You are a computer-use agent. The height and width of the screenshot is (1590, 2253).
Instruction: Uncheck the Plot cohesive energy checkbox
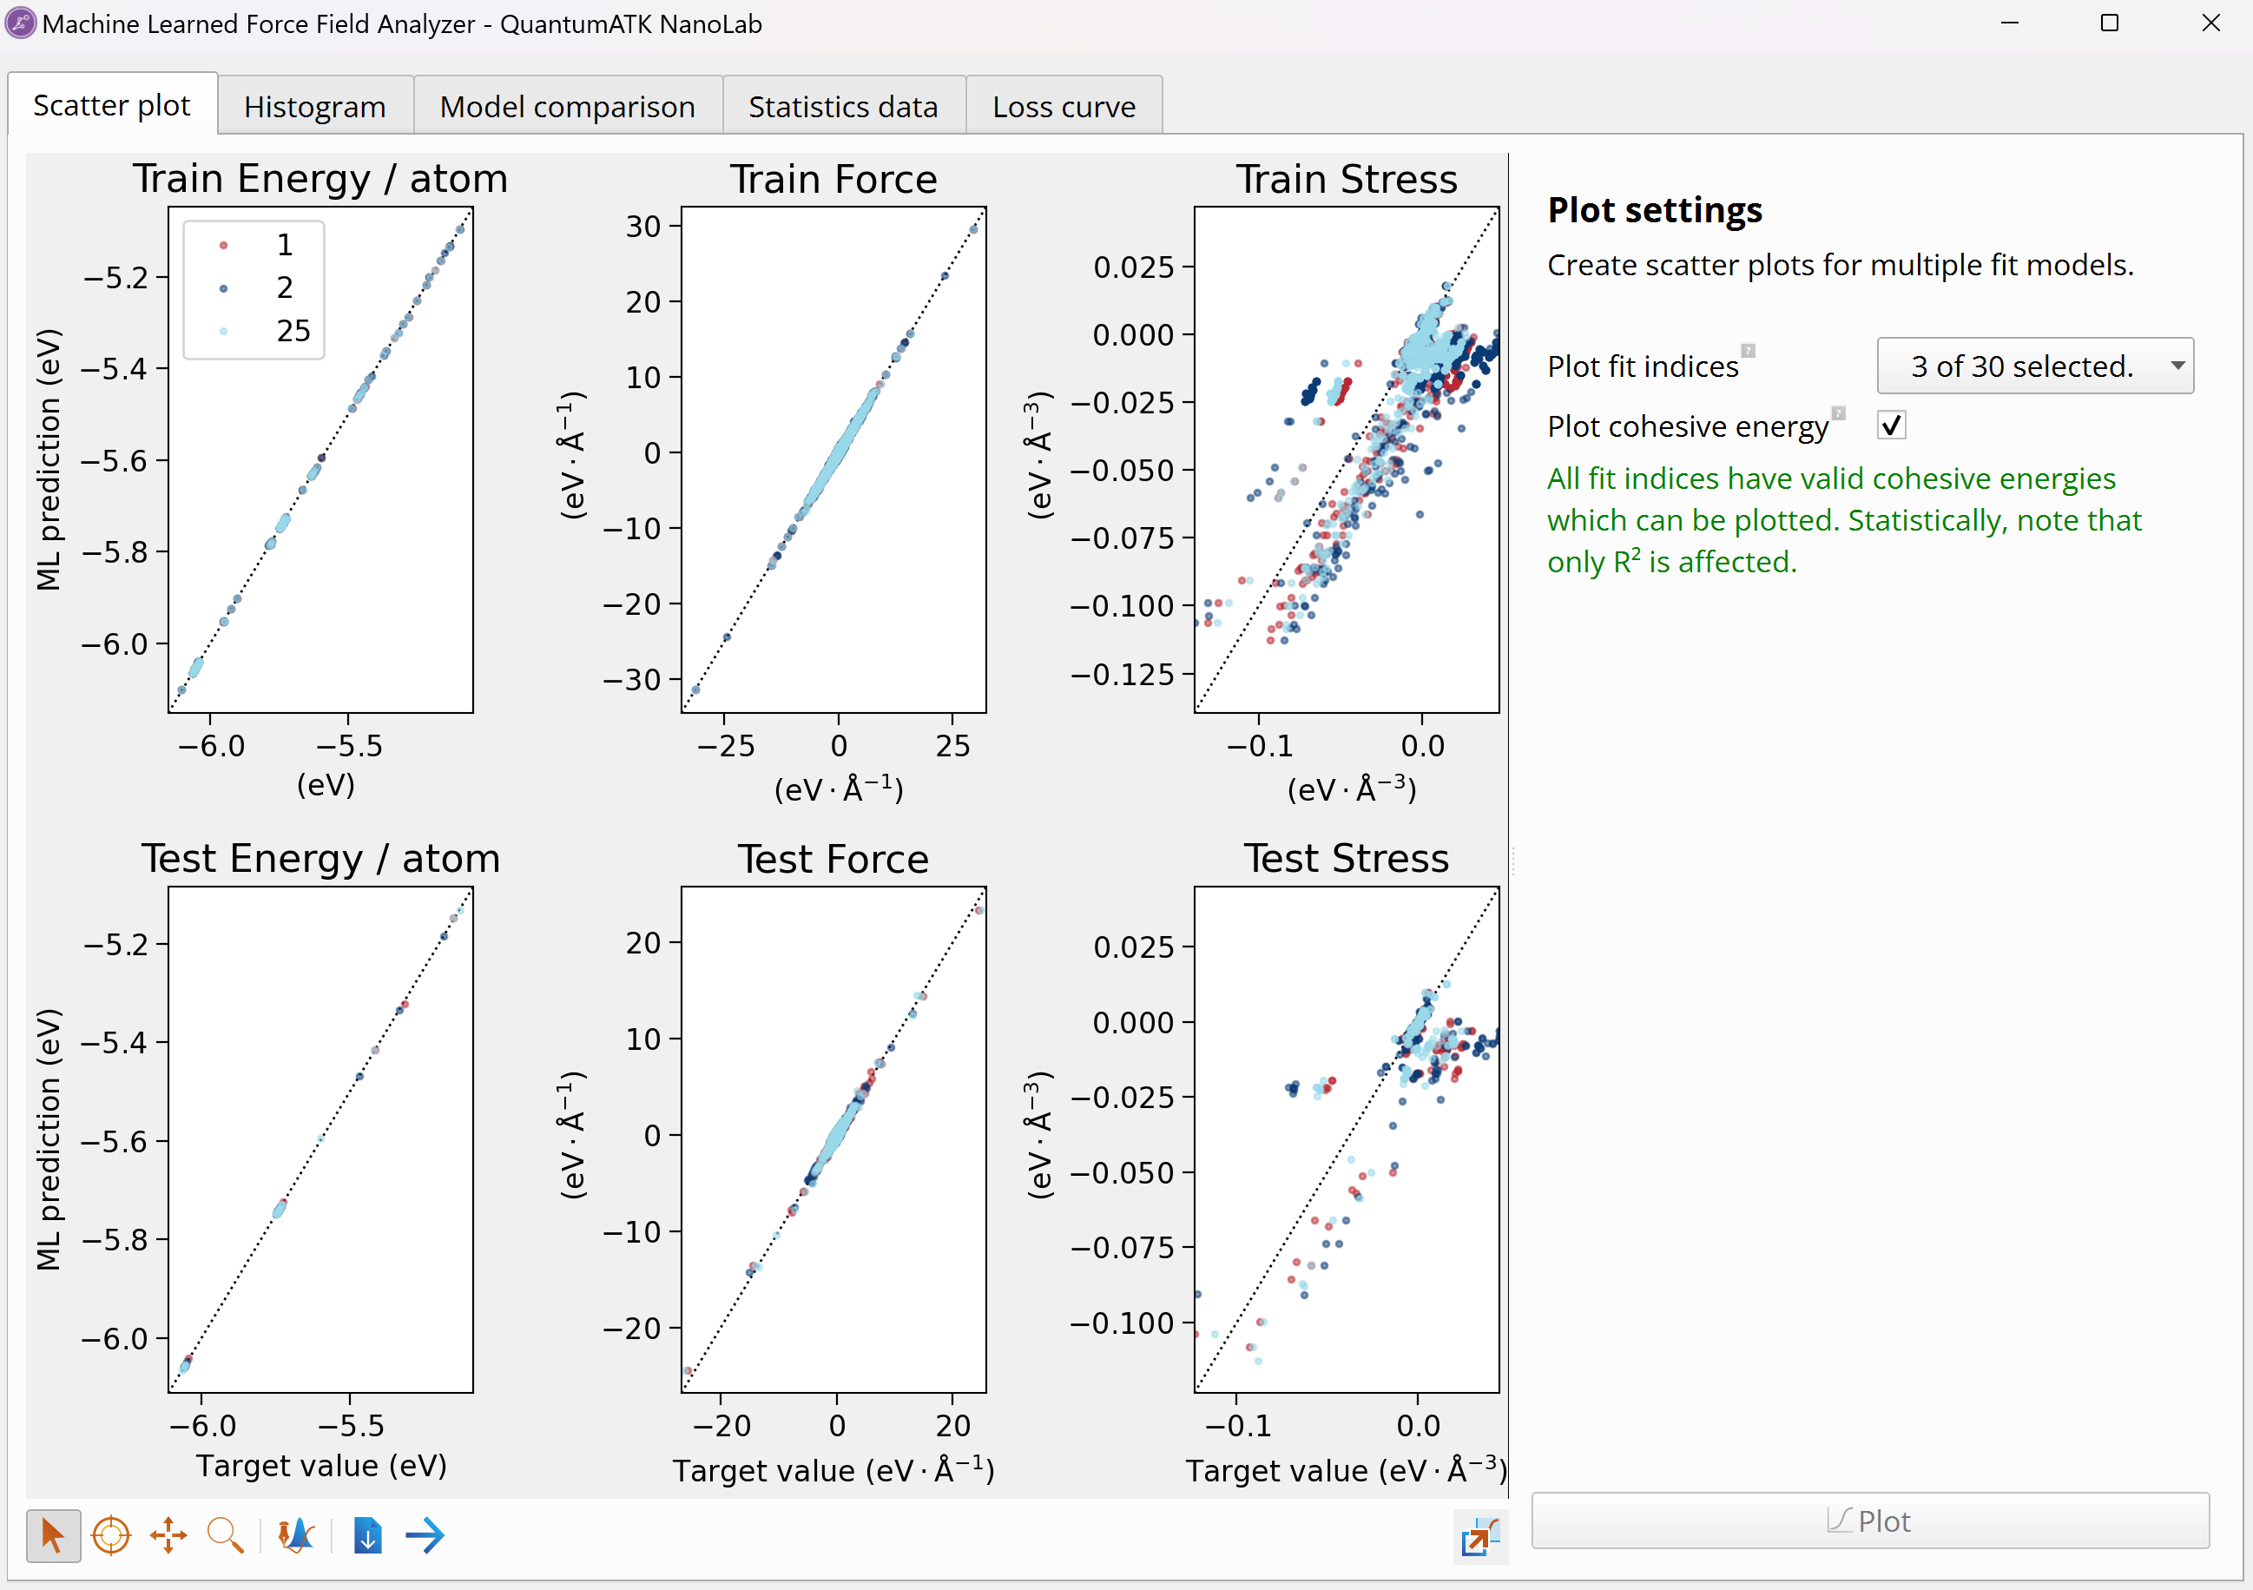coord(1891,425)
